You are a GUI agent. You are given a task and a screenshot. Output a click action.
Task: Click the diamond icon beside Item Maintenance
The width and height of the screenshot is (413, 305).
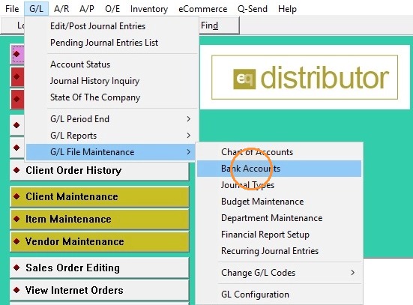[x=16, y=219]
